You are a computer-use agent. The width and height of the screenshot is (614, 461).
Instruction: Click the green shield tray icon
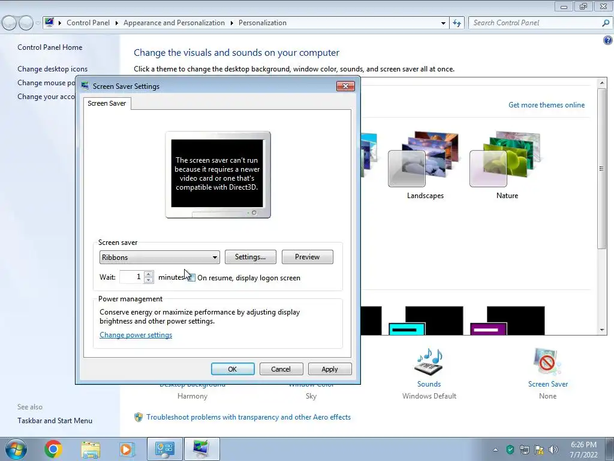click(510, 449)
